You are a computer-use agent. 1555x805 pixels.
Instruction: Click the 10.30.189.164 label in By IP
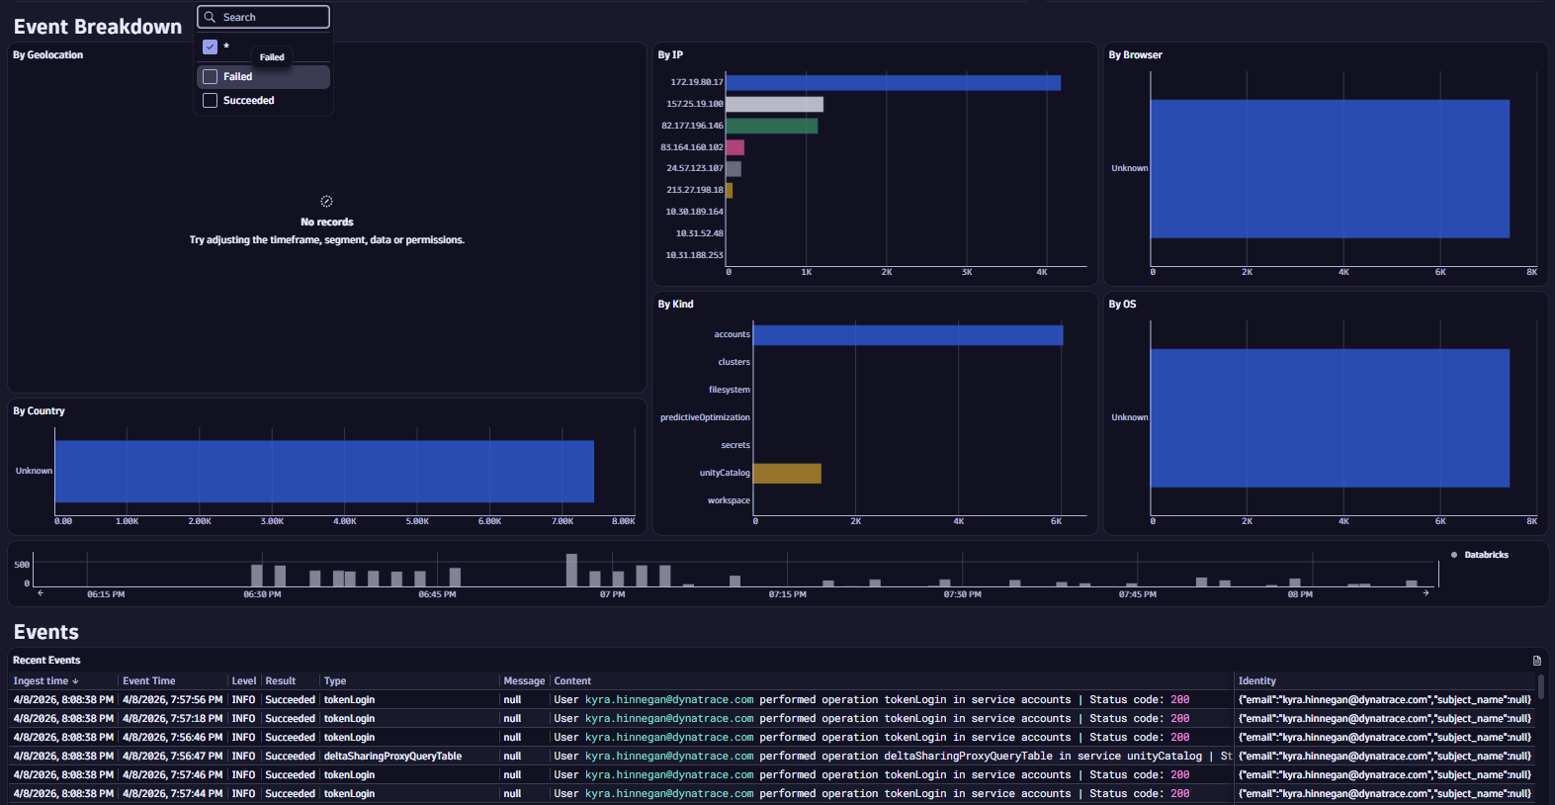pyautogui.click(x=694, y=212)
